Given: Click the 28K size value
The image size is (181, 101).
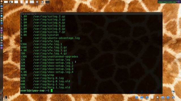Looking at the screenshot, I should point(23,54).
